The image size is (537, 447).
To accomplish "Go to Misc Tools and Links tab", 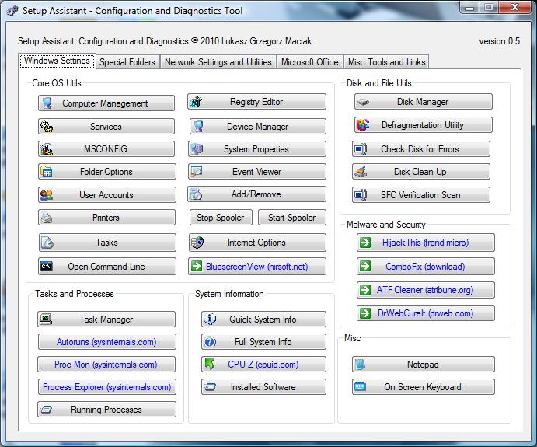I will coord(386,62).
